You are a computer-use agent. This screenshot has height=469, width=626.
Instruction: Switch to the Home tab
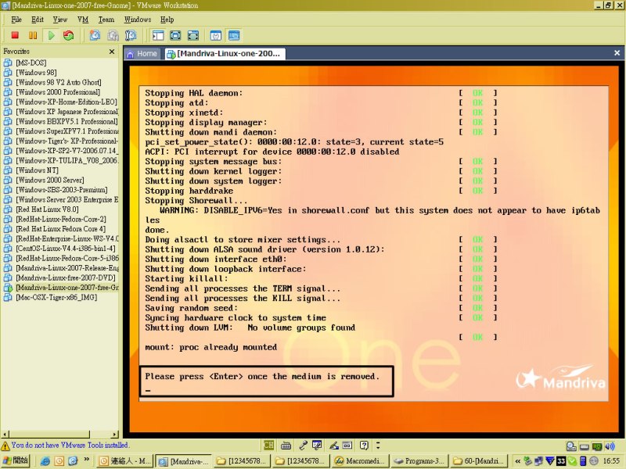142,54
